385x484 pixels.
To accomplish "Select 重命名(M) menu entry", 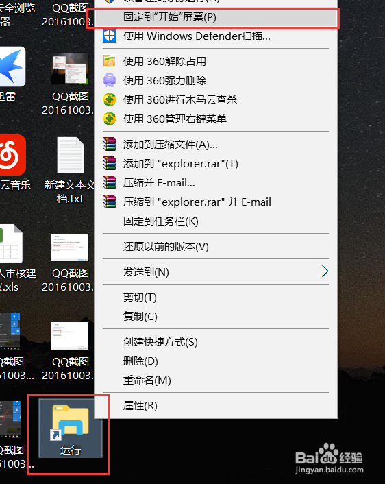I will (x=216, y=380).
